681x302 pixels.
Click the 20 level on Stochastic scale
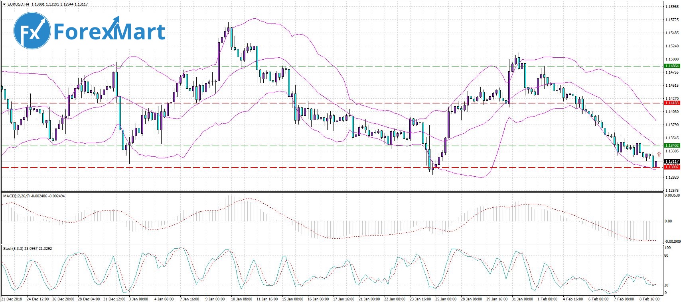(x=667, y=285)
